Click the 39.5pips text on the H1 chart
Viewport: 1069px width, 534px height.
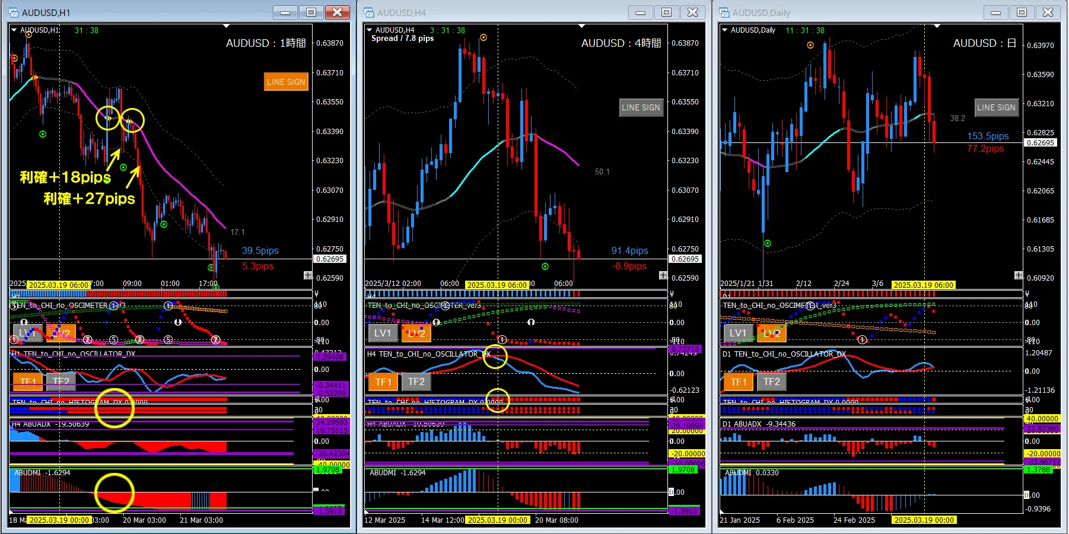click(260, 250)
